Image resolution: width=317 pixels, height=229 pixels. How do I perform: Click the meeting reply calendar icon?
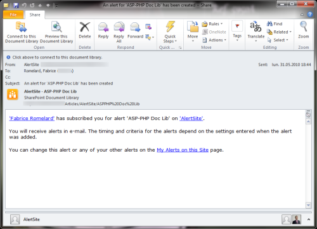(148, 27)
